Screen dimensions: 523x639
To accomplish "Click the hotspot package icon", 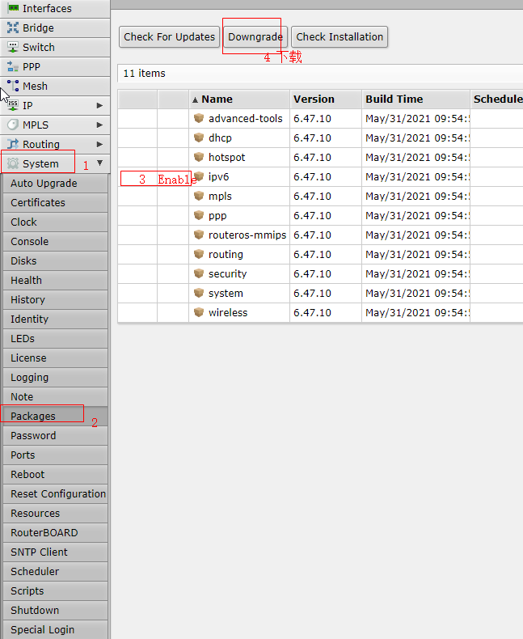I will coord(199,157).
